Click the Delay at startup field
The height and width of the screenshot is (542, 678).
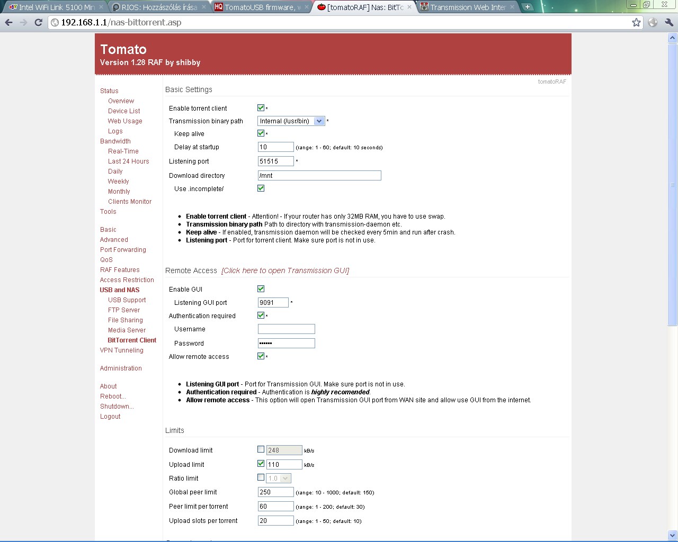pos(275,147)
